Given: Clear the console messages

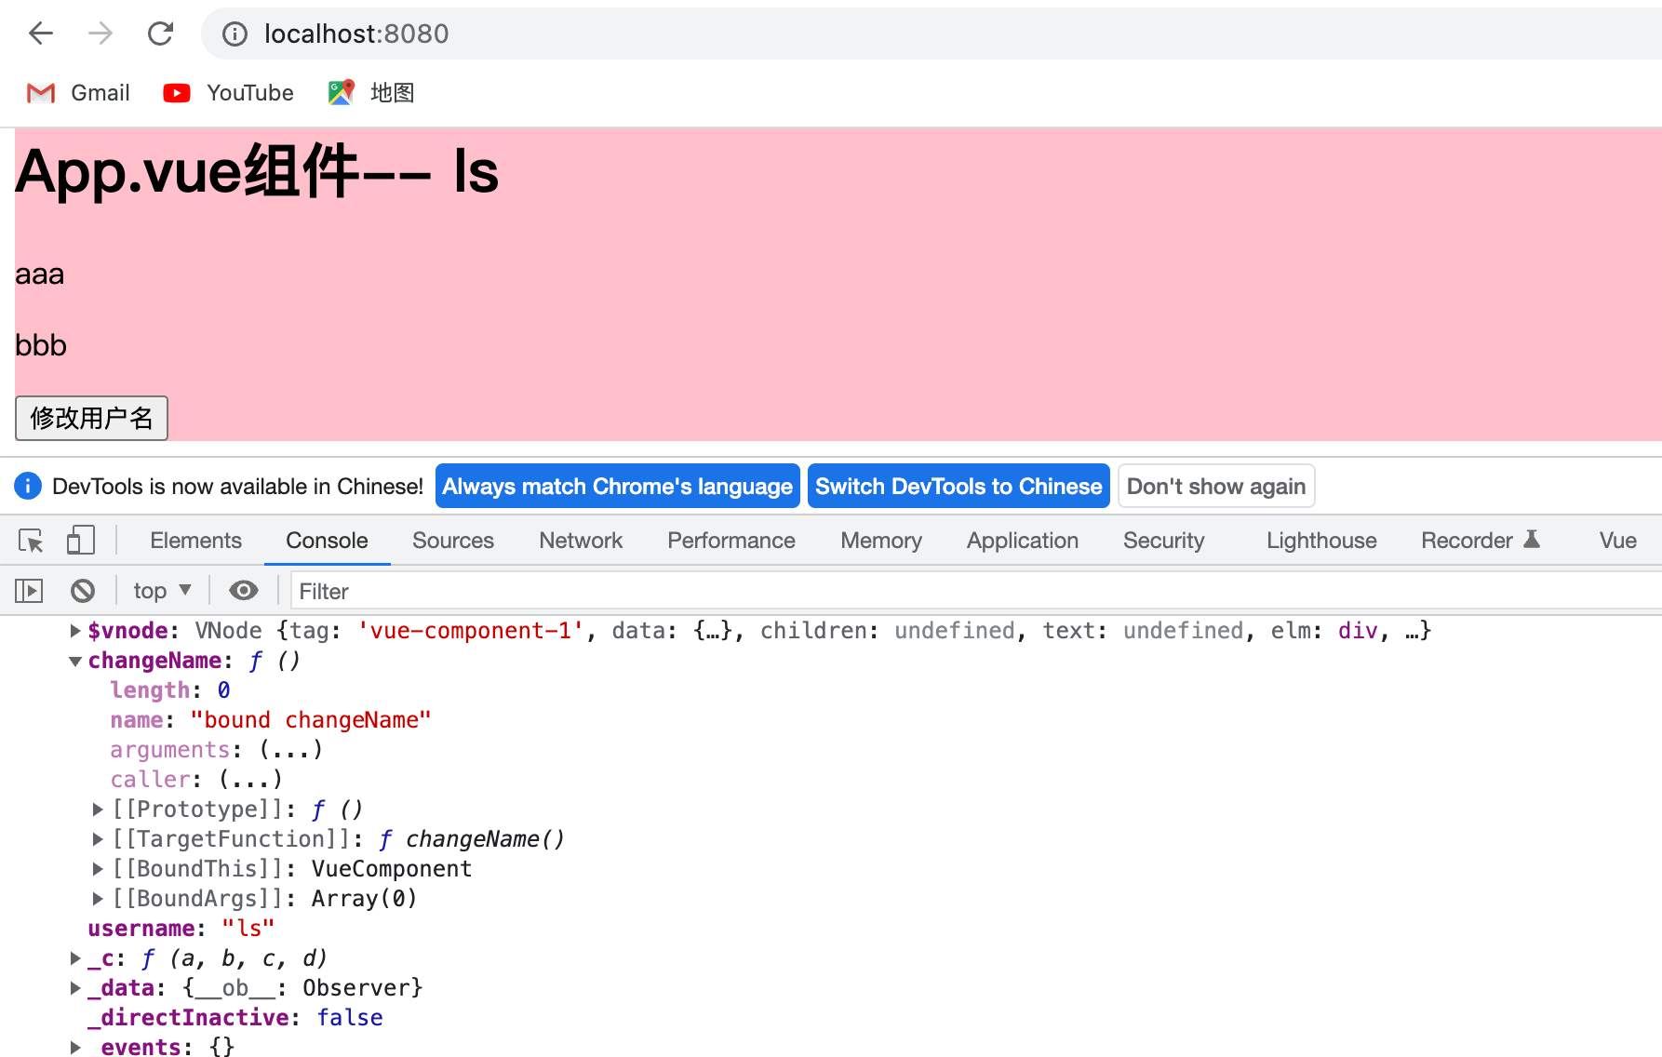Looking at the screenshot, I should (83, 590).
